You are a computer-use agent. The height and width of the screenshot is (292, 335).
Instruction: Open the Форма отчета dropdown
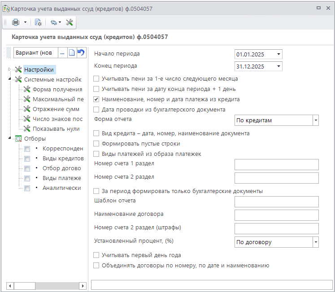coord(315,120)
